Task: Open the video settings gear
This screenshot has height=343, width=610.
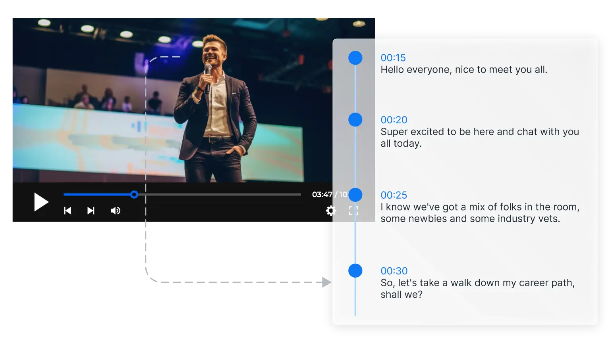Action: 330,211
